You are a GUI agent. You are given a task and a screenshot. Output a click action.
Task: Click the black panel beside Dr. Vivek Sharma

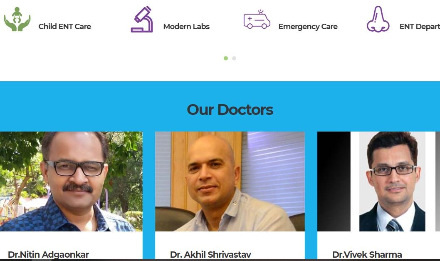(334, 181)
